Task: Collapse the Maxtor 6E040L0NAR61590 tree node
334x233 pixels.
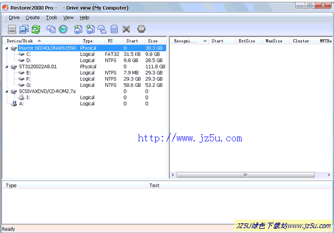Action: pos(7,48)
